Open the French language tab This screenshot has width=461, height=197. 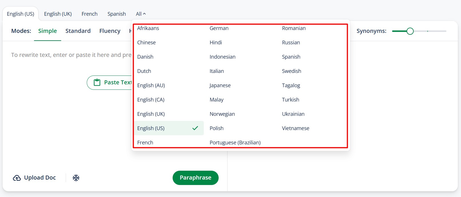click(x=89, y=14)
